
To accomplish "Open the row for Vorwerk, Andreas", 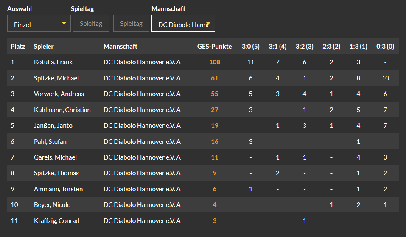I will tap(59, 94).
